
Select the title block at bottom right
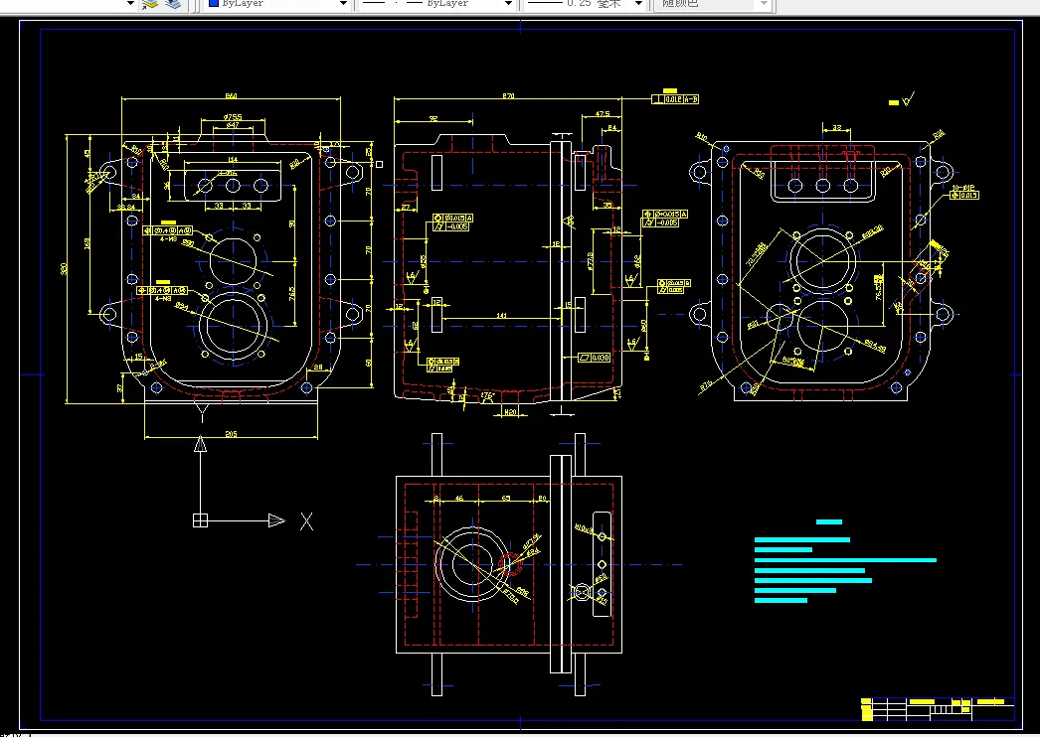[x=938, y=708]
